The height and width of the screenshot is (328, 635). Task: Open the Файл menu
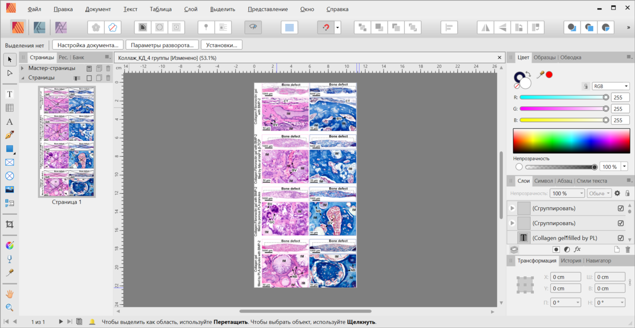point(34,9)
